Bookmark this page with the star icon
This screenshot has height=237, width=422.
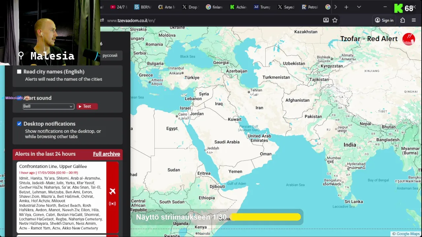[335, 20]
